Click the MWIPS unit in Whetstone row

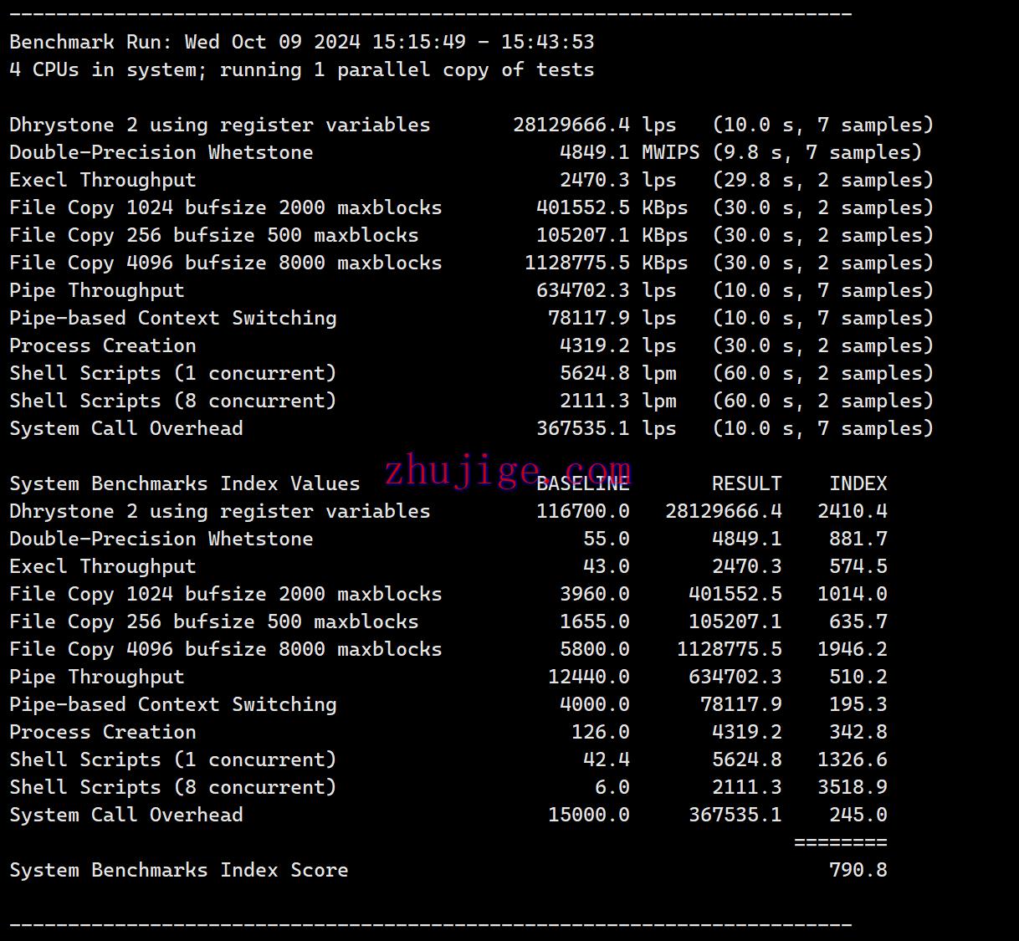click(670, 152)
